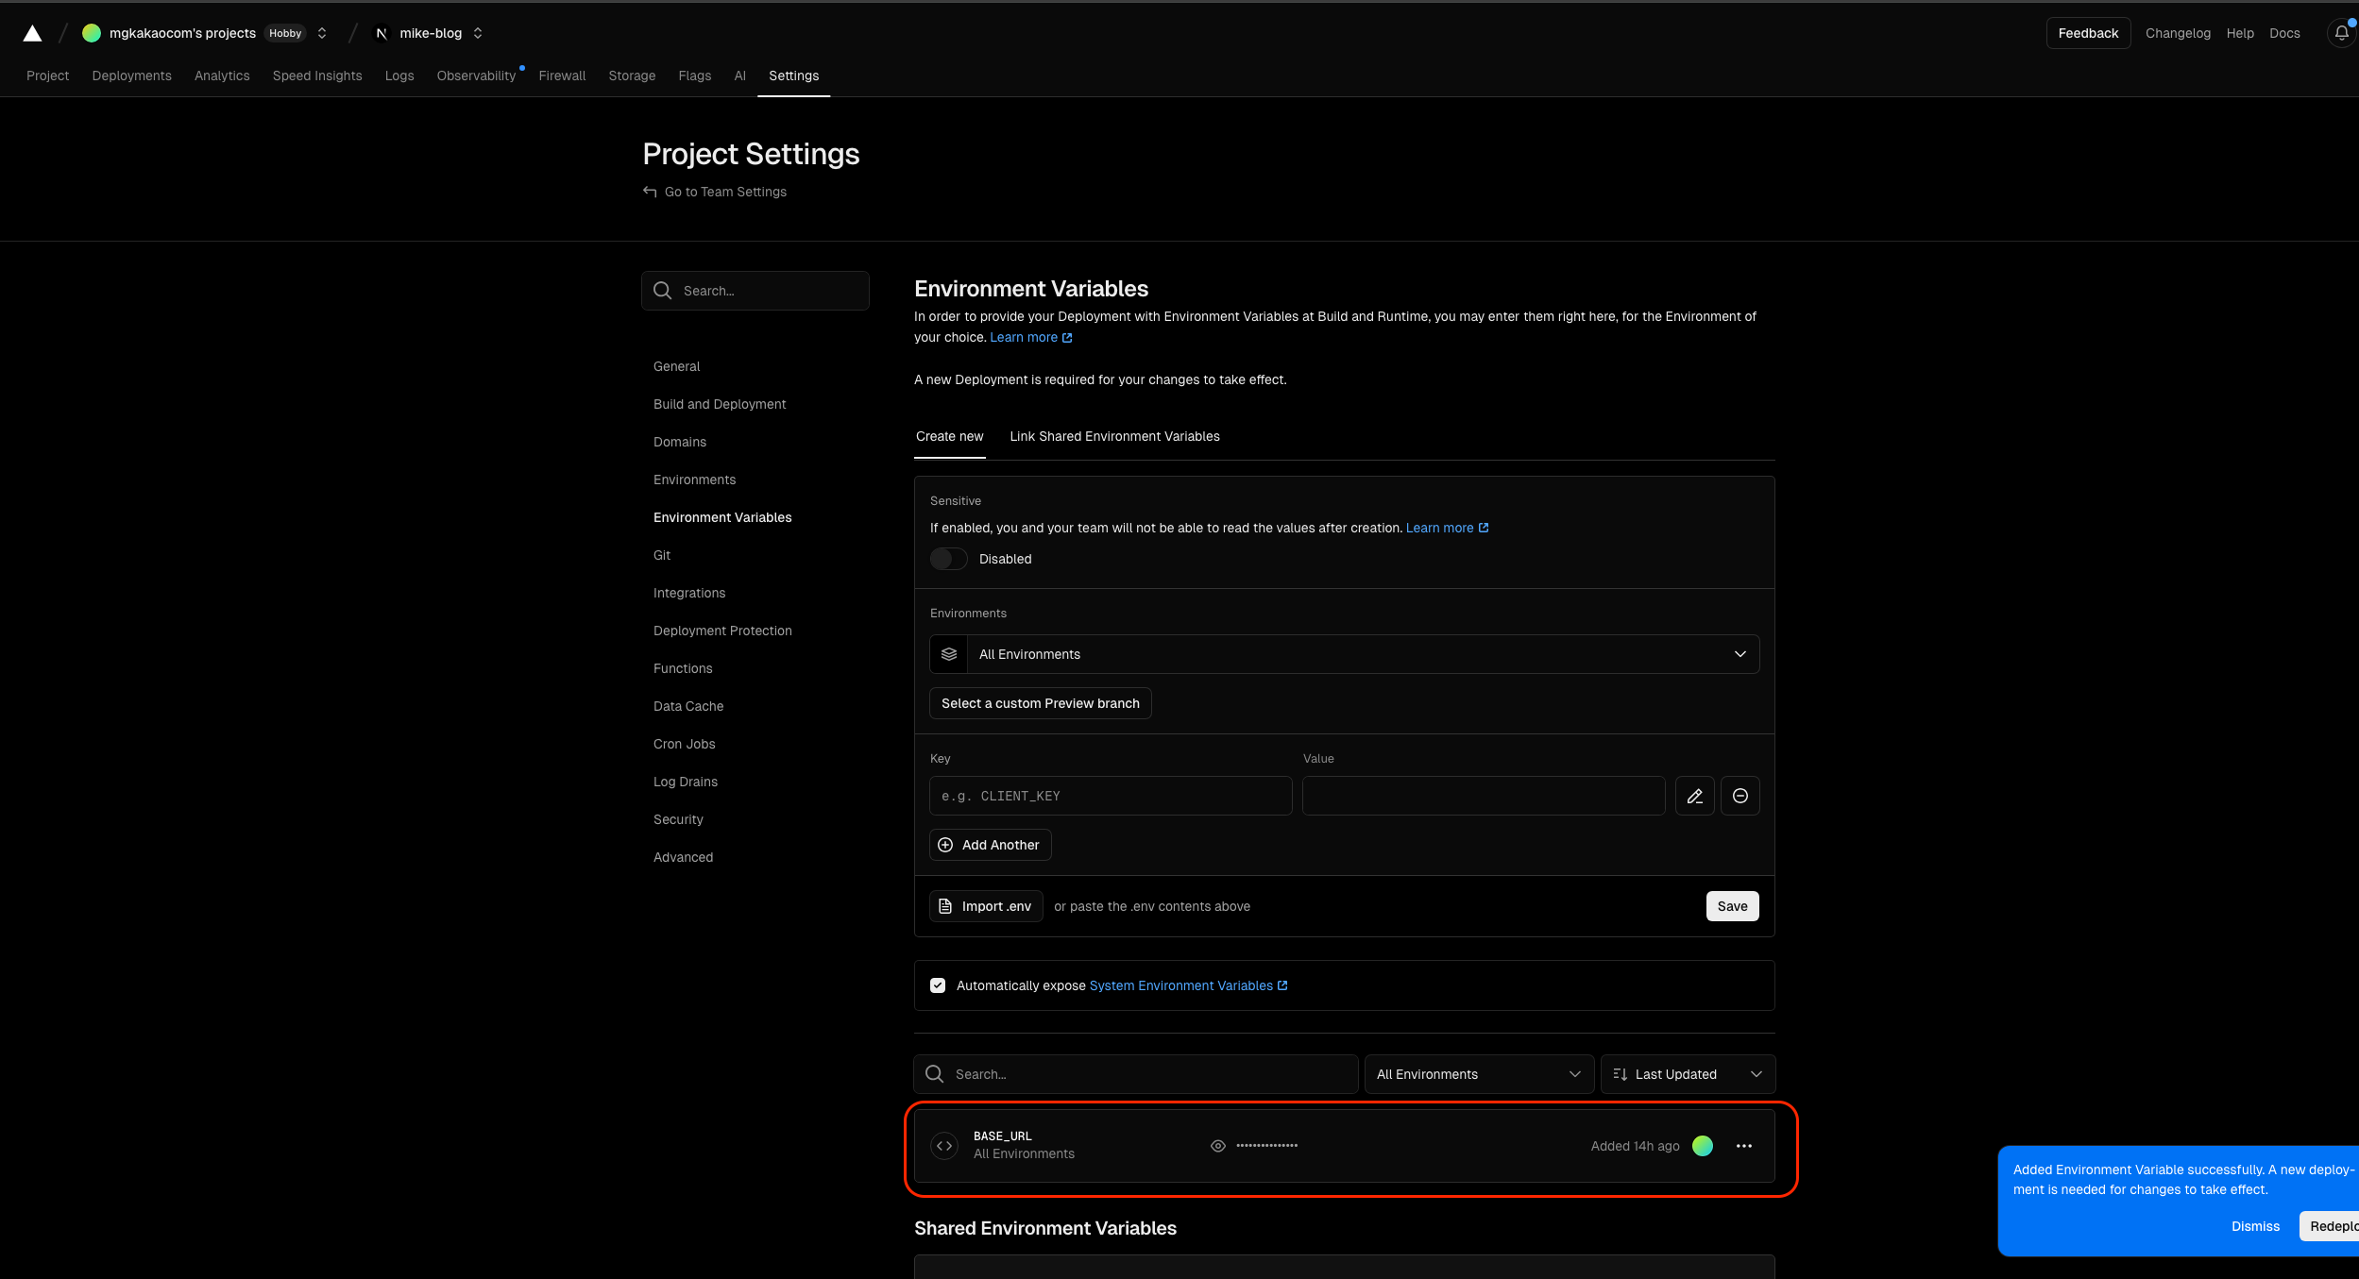The height and width of the screenshot is (1279, 2359).
Task: Go to Domains settings
Action: point(680,442)
